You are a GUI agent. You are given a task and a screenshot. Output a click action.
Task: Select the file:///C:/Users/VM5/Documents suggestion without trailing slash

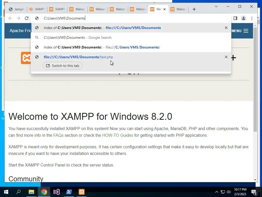(131, 28)
